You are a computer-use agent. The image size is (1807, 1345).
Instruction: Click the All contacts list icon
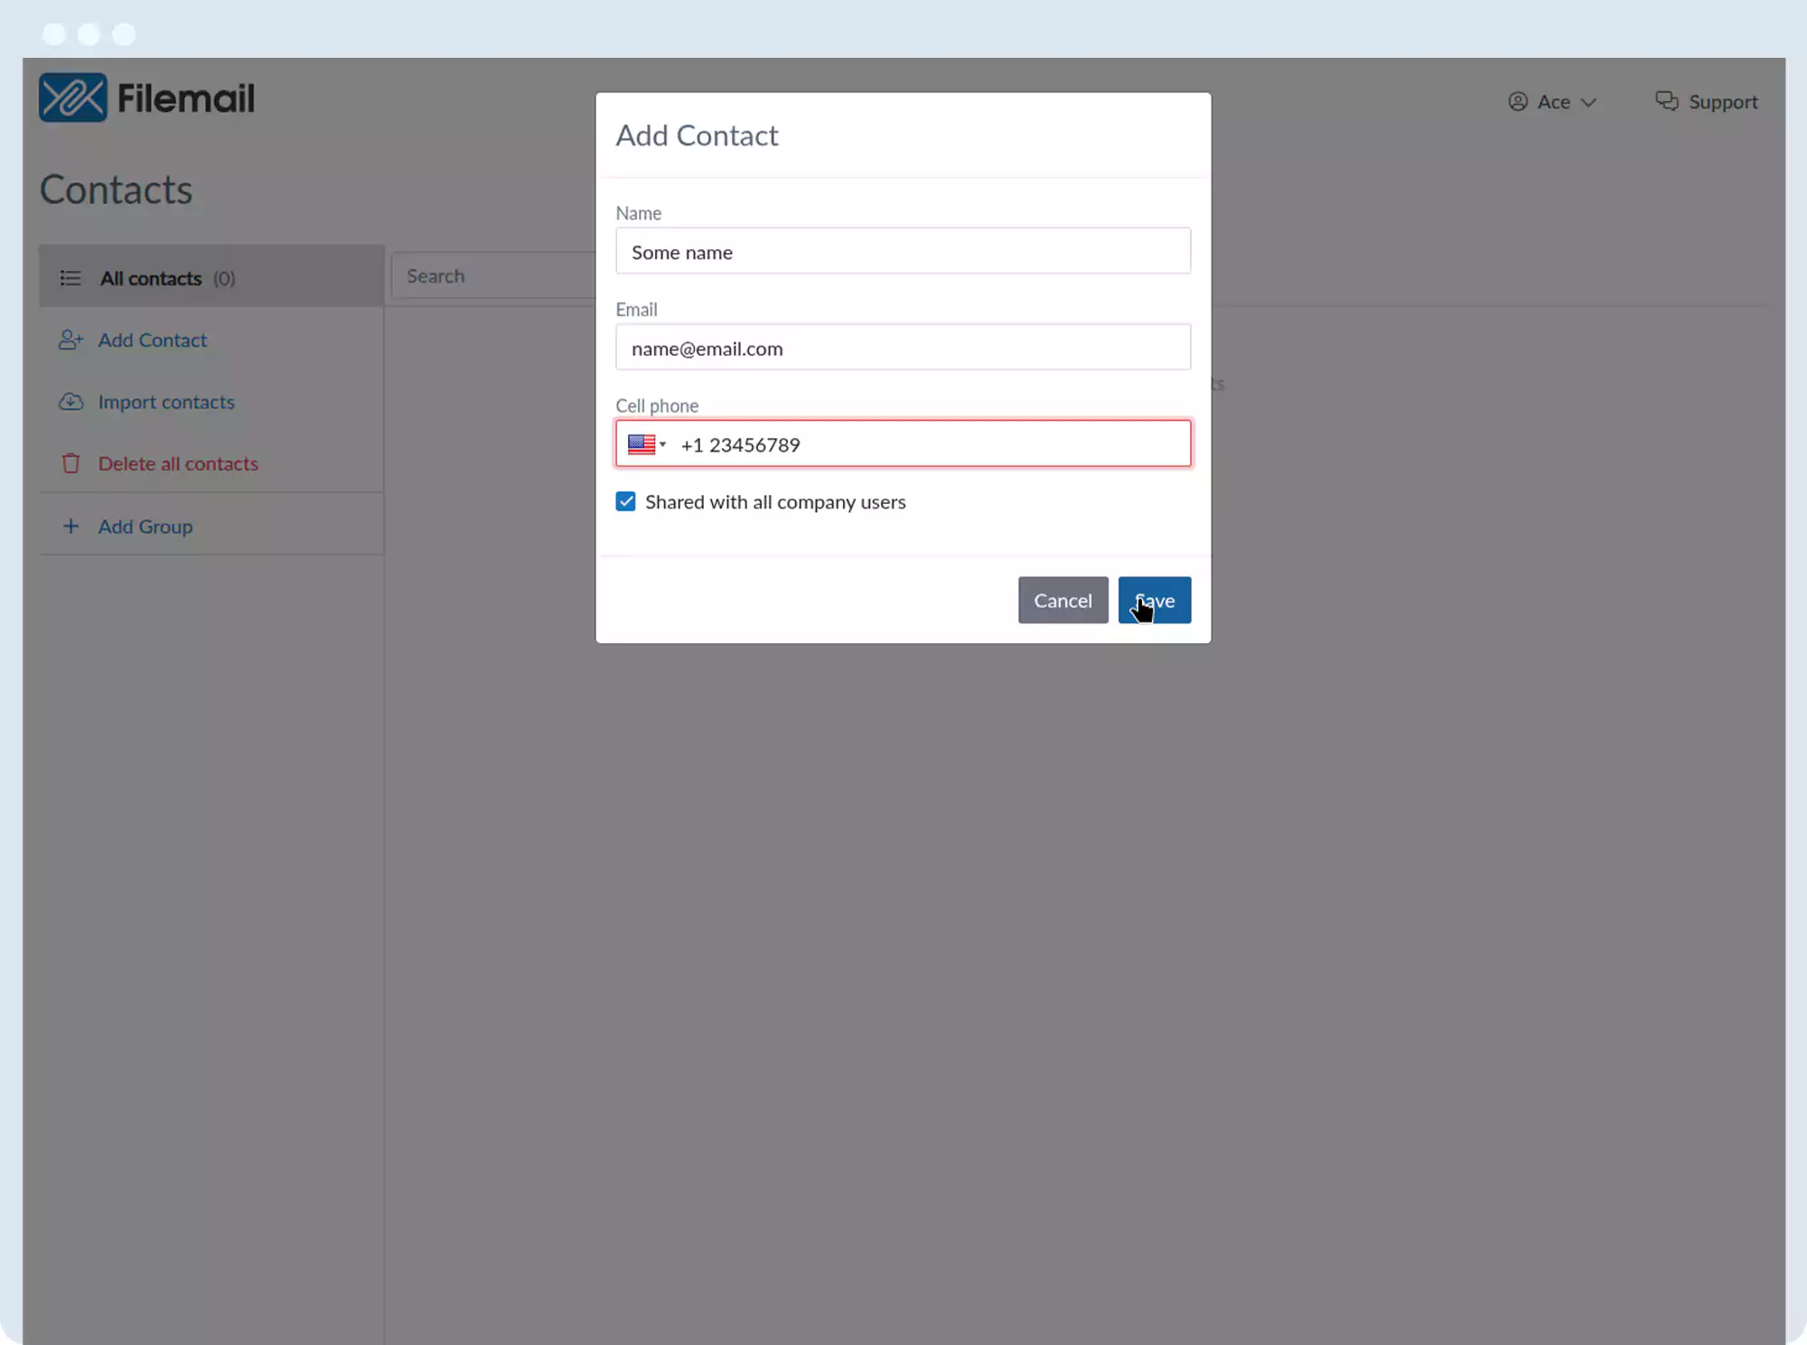tap(70, 278)
